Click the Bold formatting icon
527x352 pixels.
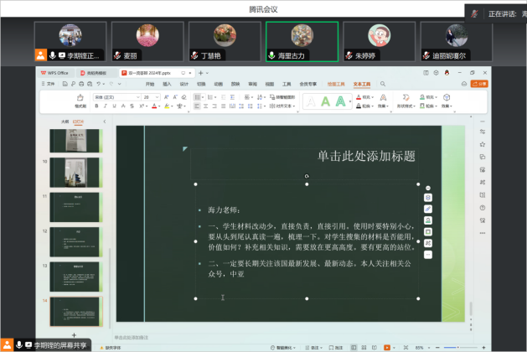(x=97, y=106)
